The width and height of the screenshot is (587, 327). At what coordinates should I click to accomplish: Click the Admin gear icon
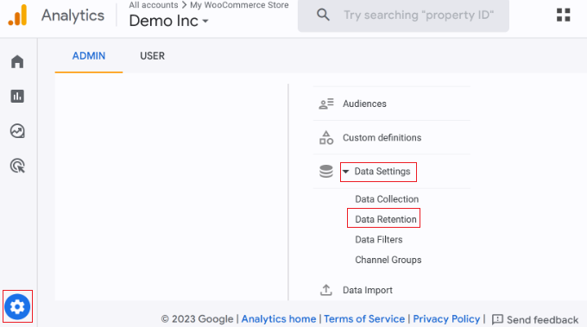[17, 307]
